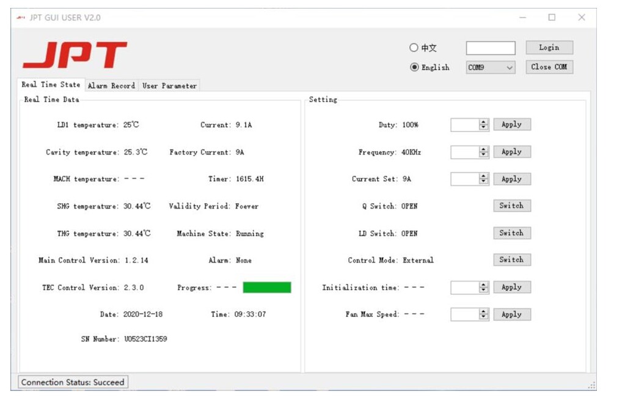The image size is (625, 405).
Task: Apply the Duty setting
Action: click(x=512, y=124)
